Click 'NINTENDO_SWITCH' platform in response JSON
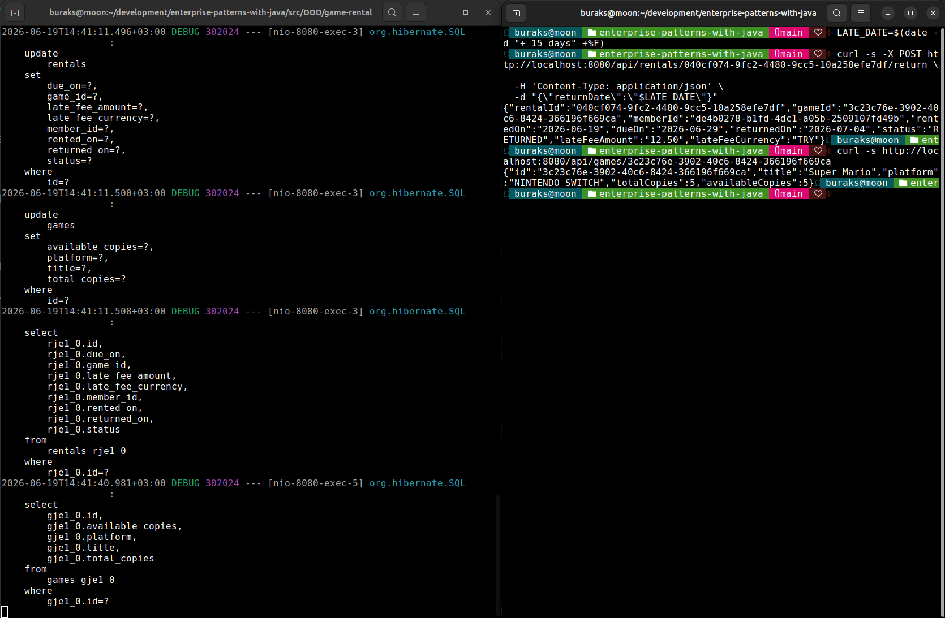945x618 pixels. 556,183
